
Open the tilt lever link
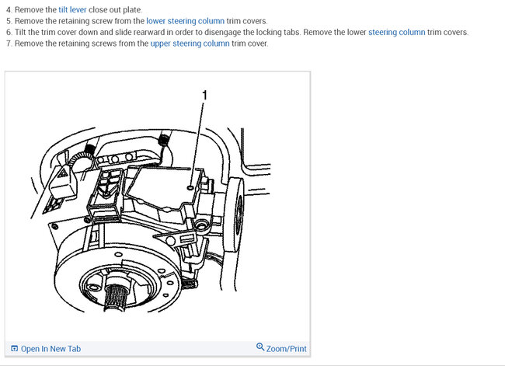pos(72,9)
